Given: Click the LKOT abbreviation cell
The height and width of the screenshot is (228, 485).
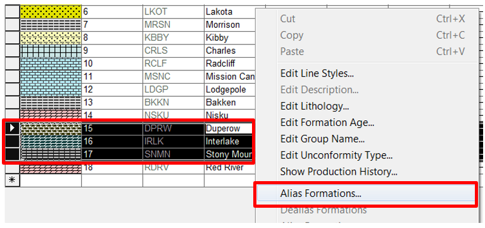Looking at the screenshot, I should click(173, 12).
